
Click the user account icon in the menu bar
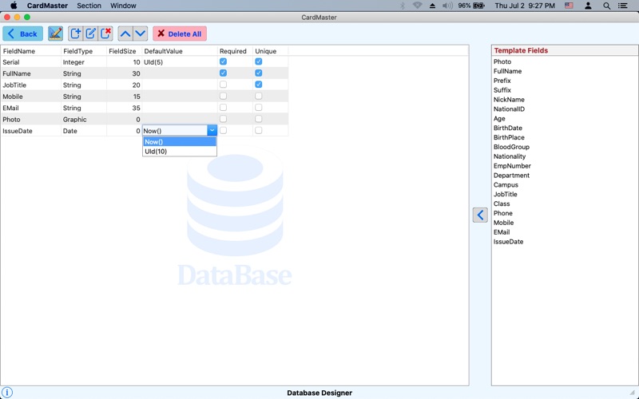coord(588,6)
